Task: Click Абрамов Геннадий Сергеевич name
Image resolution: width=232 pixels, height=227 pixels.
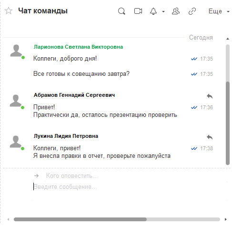Action: point(74,95)
